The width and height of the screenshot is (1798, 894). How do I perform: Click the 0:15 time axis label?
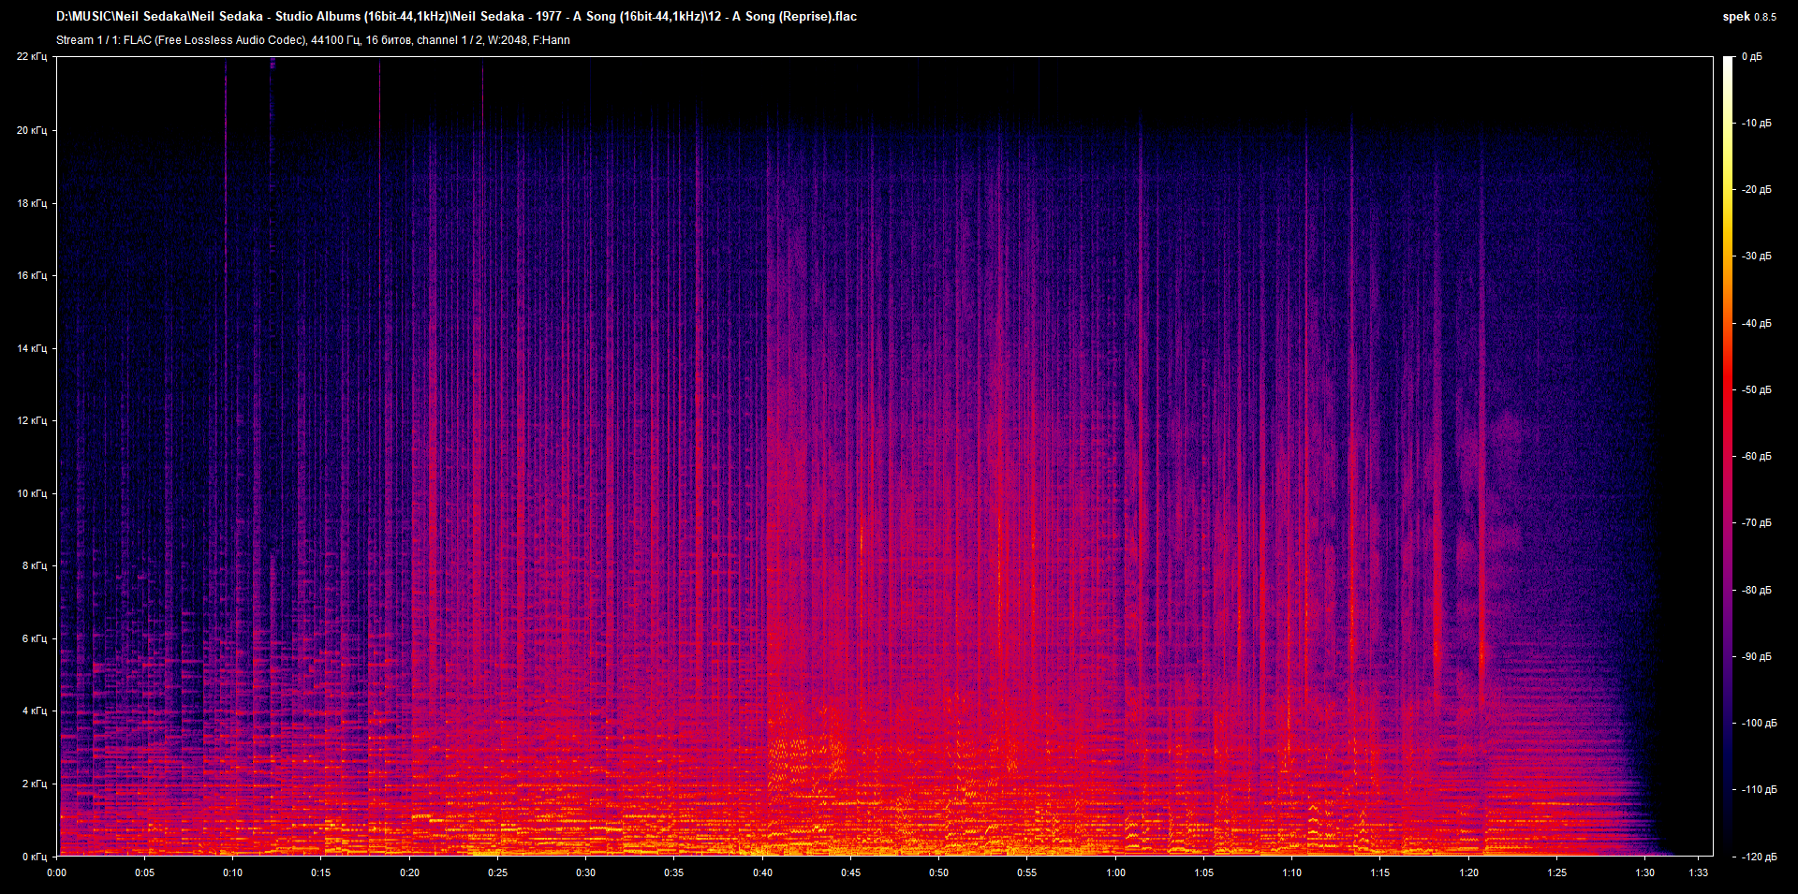click(x=321, y=872)
